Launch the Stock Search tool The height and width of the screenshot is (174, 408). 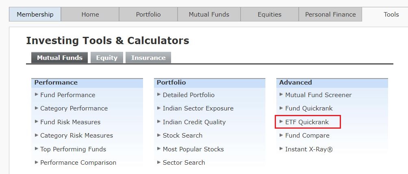click(182, 136)
